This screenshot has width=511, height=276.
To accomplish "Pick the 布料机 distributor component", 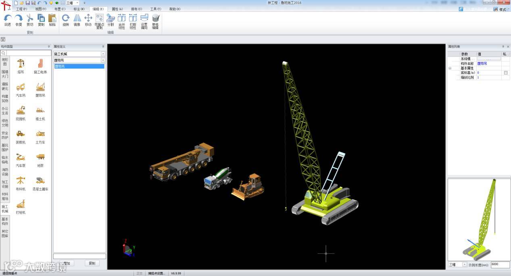I will tap(21, 183).
